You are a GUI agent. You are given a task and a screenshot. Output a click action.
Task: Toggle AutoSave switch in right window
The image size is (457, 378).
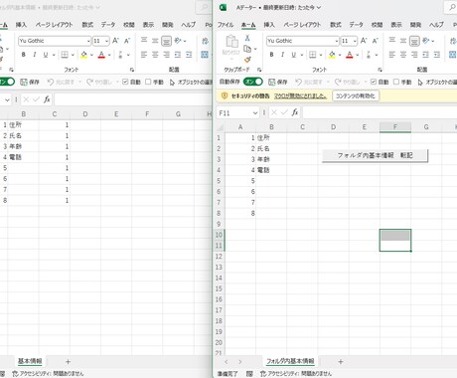coord(253,82)
